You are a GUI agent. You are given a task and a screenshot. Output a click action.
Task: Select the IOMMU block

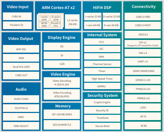click(x=102, y=86)
